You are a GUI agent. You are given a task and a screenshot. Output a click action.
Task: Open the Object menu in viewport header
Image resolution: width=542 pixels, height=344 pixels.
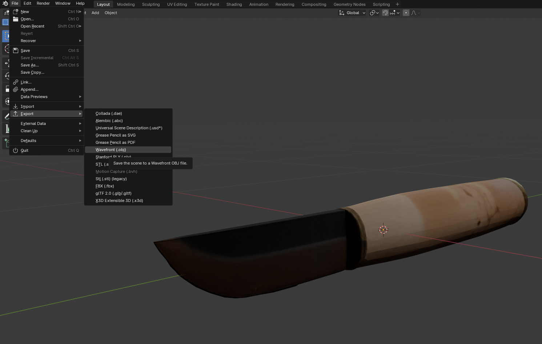(x=111, y=13)
